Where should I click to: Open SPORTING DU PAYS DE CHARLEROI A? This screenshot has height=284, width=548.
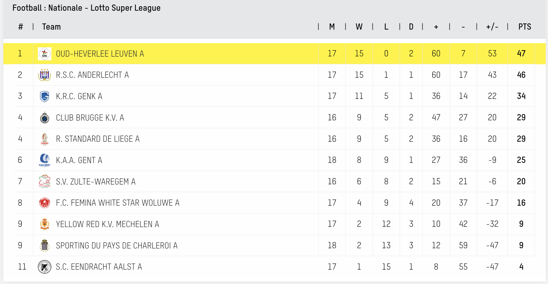(x=117, y=246)
